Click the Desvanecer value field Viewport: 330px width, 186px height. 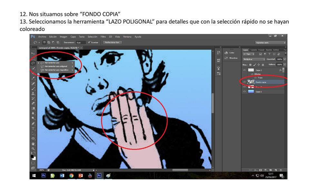(81, 43)
